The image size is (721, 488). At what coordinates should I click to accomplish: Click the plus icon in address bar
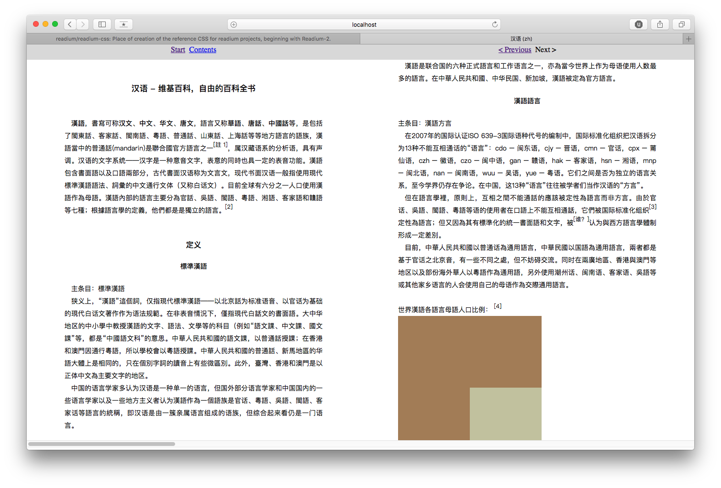point(234,24)
